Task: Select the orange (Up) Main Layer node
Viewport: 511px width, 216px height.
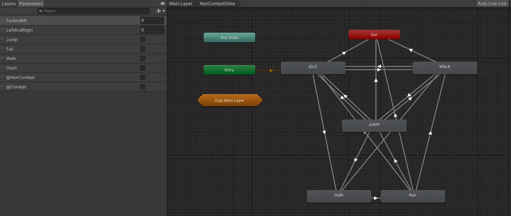Action: [x=230, y=100]
